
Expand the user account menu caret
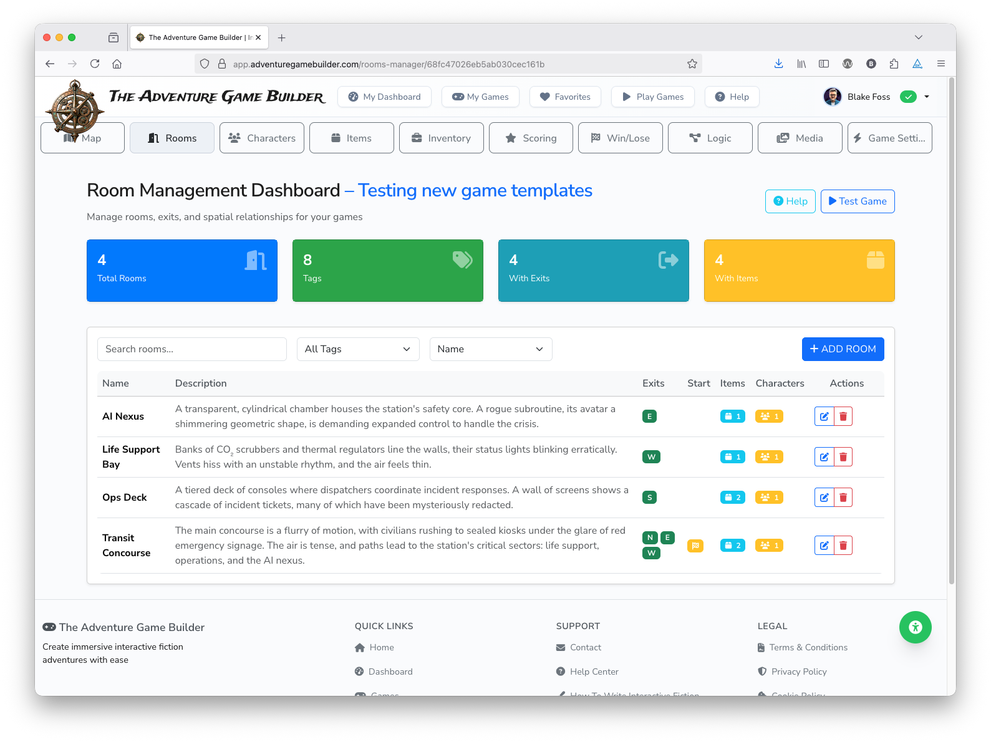pos(927,97)
